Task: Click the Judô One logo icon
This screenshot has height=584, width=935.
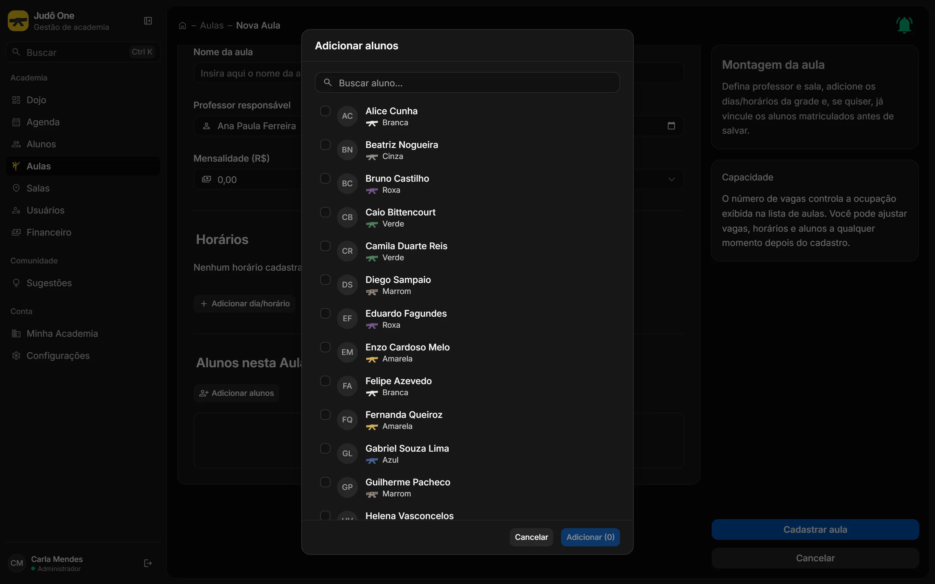Action: tap(18, 21)
